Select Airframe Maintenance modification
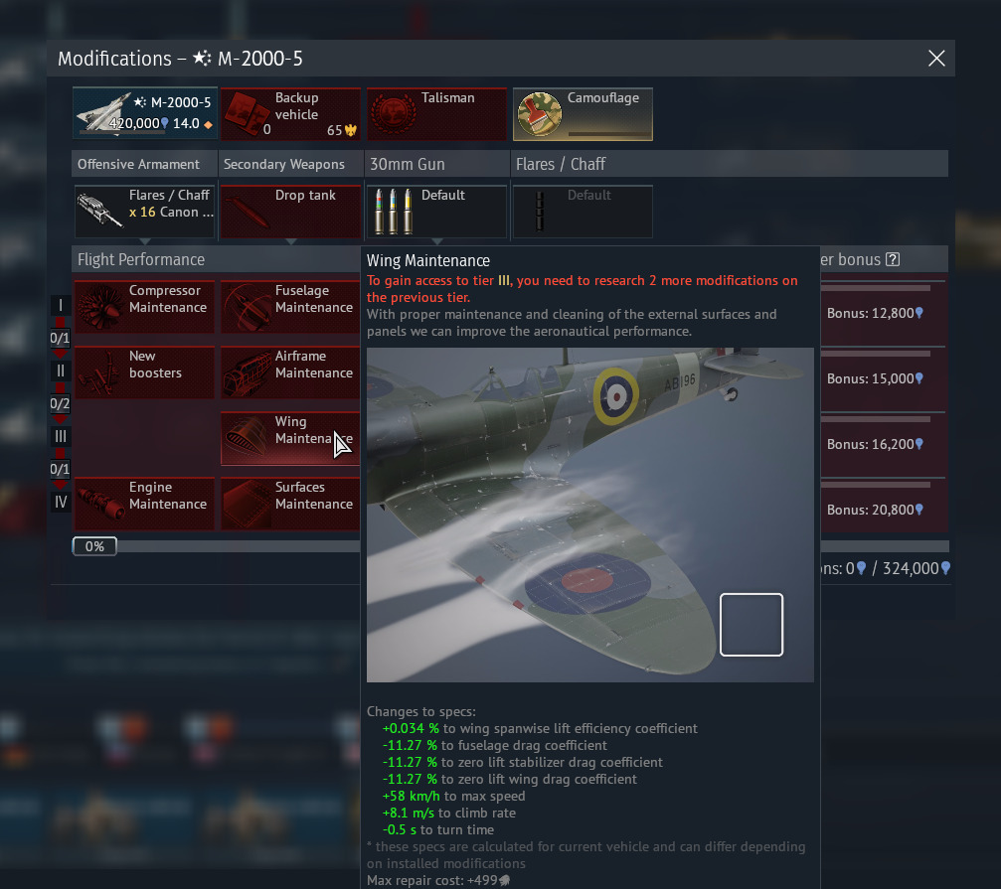 [290, 372]
